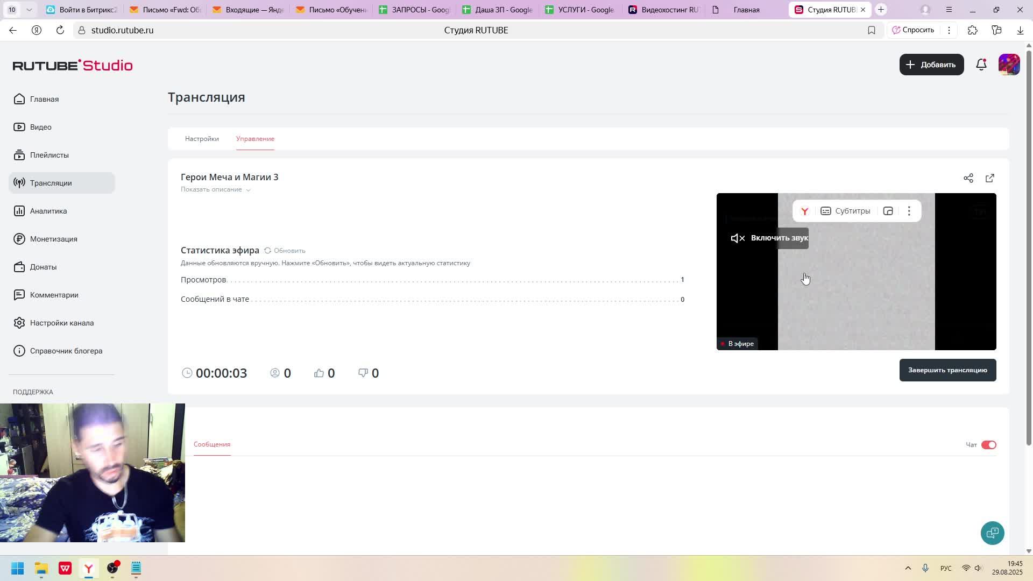Open the tab list dropdown arrow
Screen dimensions: 1033x581
29,10
